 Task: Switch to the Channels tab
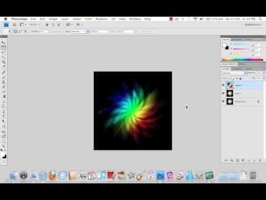coord(237,69)
